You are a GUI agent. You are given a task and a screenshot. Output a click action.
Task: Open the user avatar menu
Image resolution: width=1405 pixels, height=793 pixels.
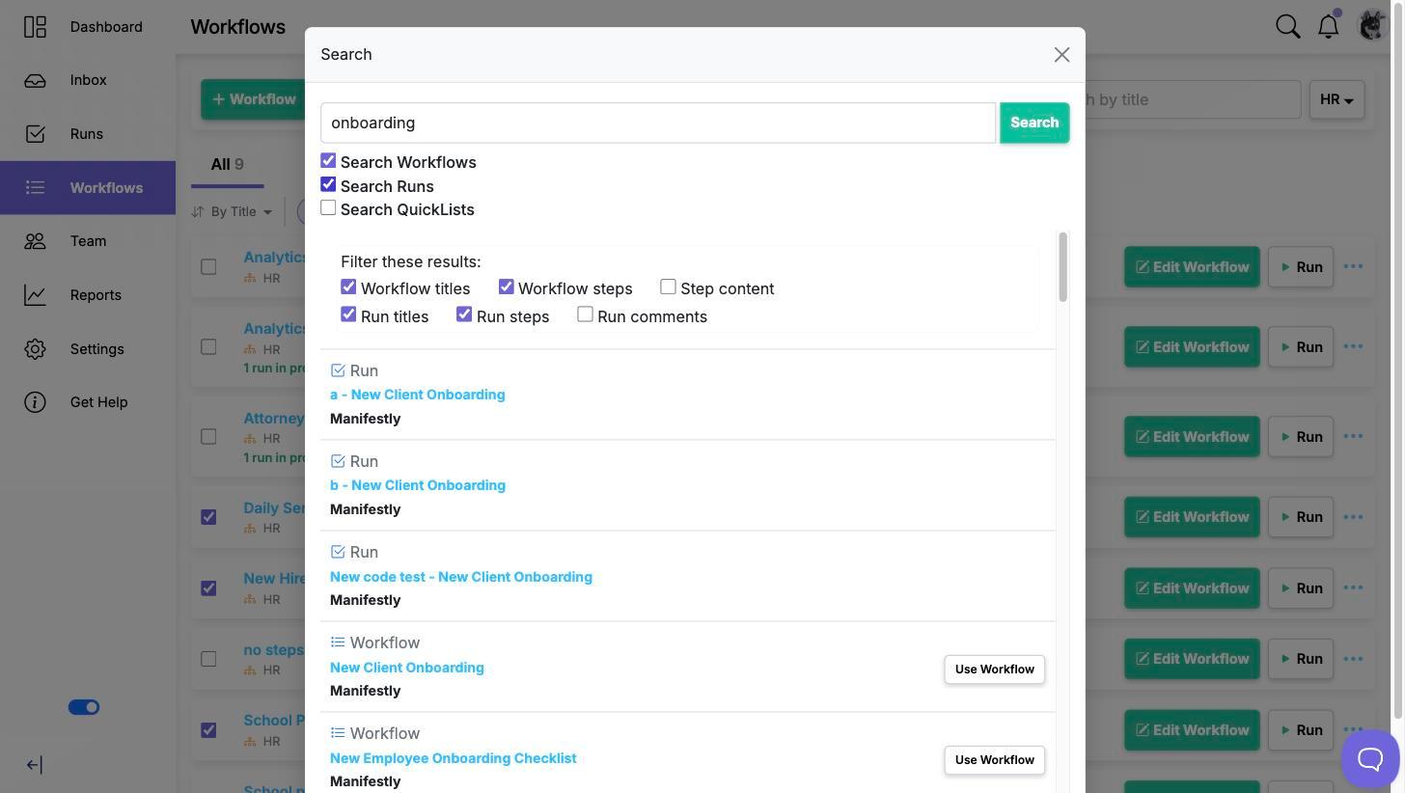pos(1372,25)
